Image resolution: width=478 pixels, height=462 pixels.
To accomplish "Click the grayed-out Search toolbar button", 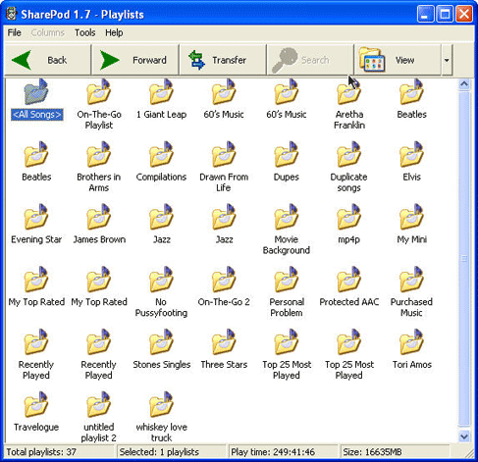I will coord(310,60).
